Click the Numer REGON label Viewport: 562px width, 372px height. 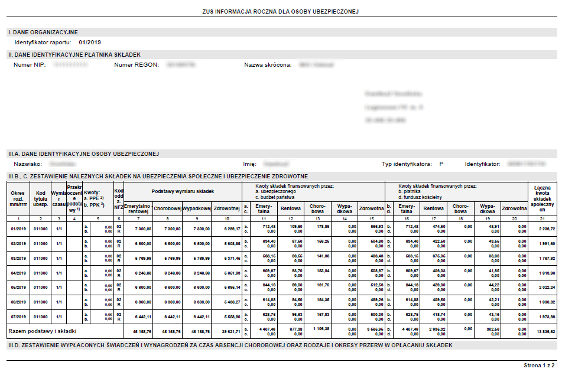coord(137,65)
